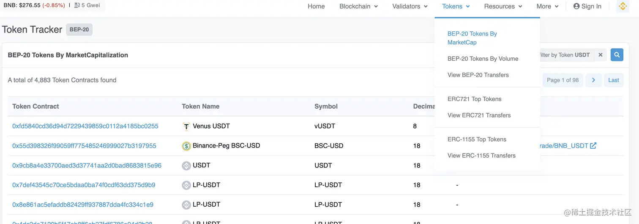Expand the Blockchain menu
This screenshot has width=639, height=224.
(x=358, y=6)
